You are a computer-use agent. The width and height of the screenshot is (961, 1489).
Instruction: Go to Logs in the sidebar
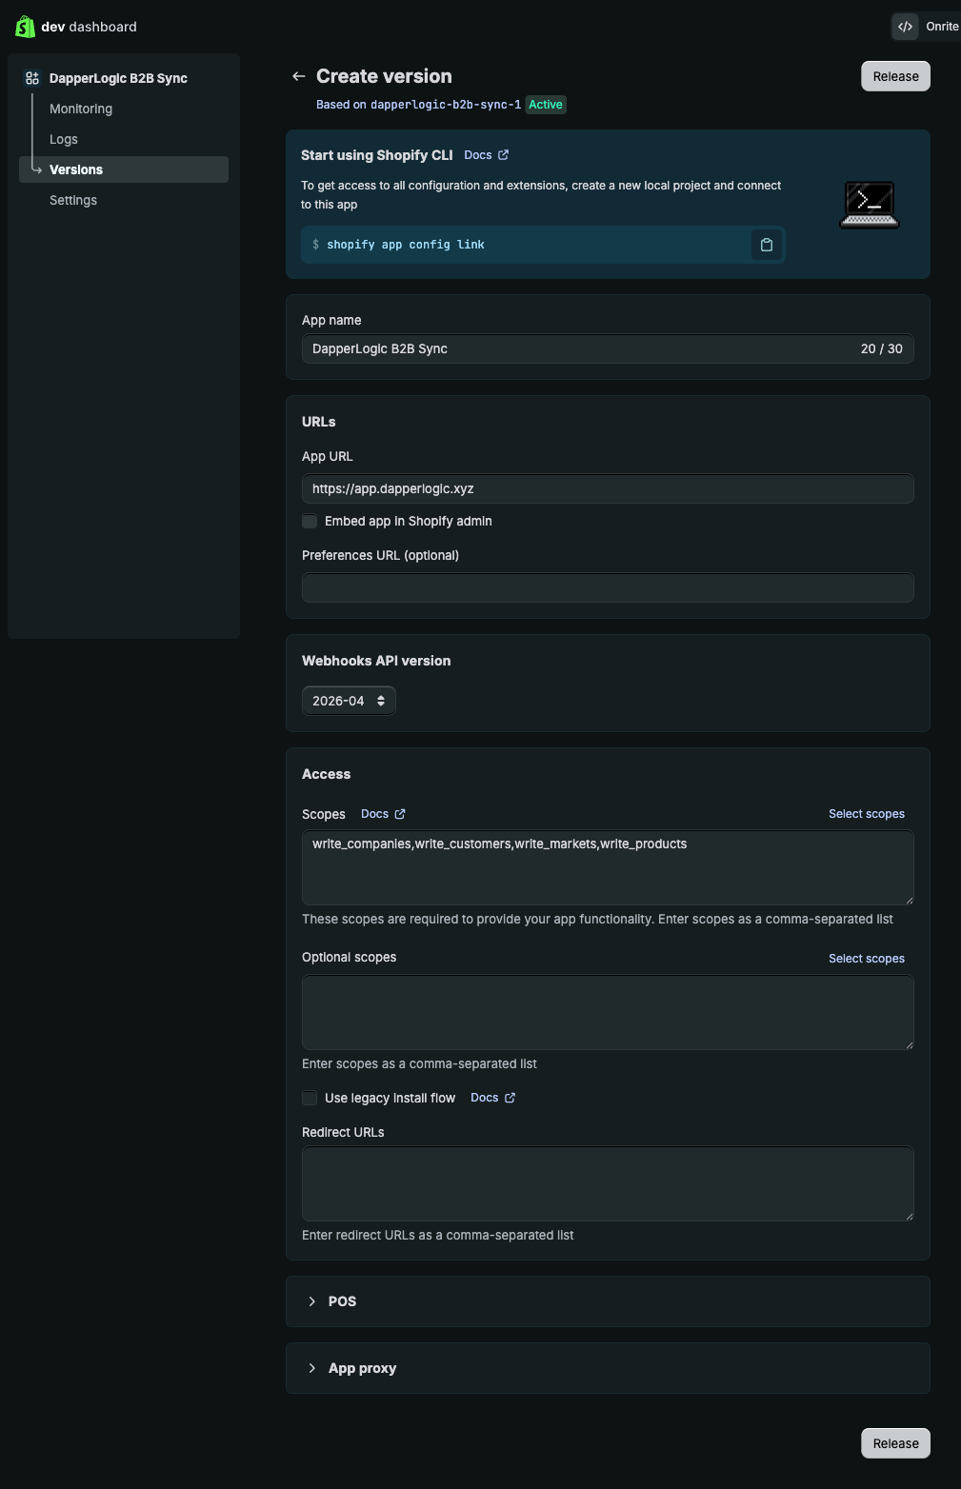64,139
